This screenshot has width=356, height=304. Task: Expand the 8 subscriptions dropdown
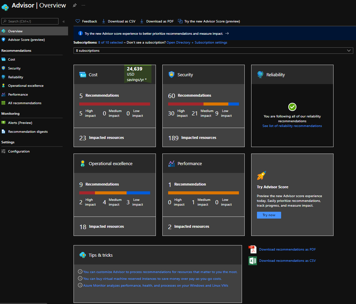tap(213, 50)
